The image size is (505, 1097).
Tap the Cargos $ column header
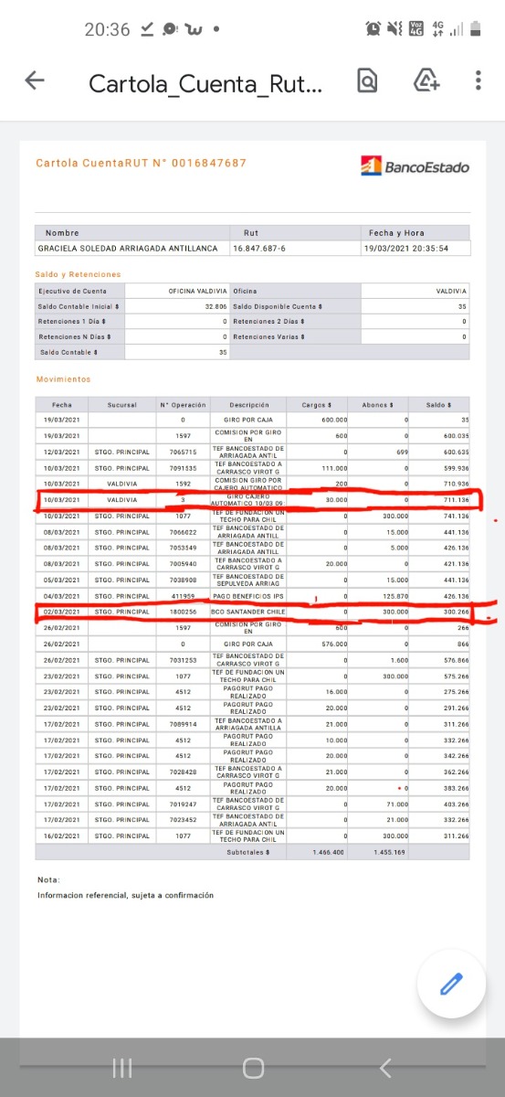point(317,404)
